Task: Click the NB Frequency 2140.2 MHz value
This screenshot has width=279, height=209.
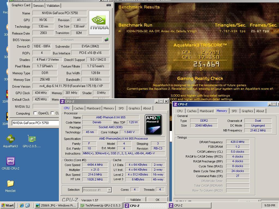Action: pyautogui.click(x=258, y=130)
